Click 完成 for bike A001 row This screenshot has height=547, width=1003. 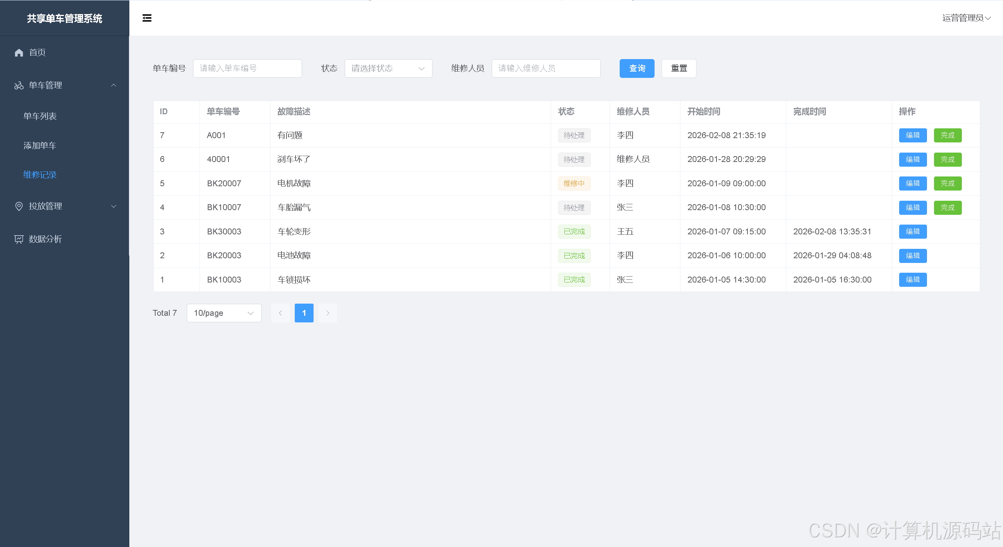click(947, 135)
